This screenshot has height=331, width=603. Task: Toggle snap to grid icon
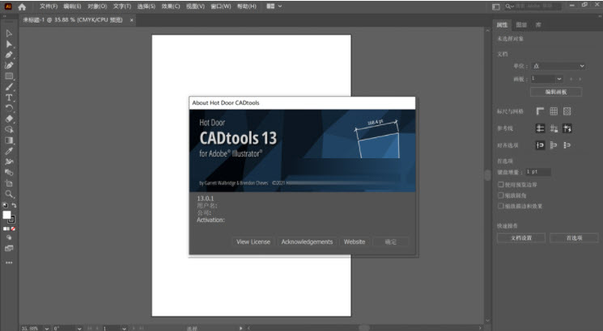point(567,145)
